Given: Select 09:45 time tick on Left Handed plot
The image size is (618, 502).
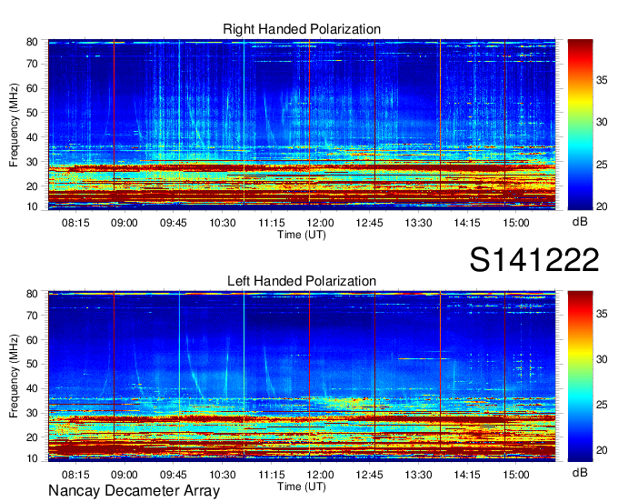Looking at the screenshot, I should [x=174, y=475].
